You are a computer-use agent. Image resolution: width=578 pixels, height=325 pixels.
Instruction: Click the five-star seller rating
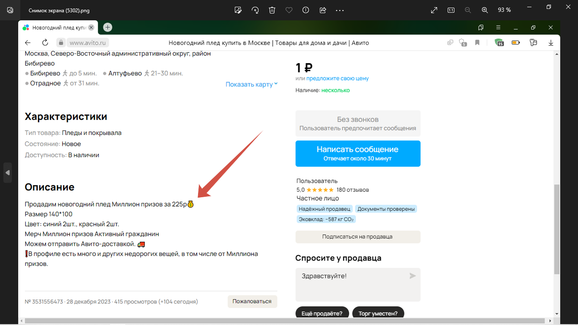pyautogui.click(x=320, y=190)
